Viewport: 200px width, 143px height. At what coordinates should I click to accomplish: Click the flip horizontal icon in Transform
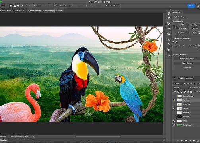[194, 33]
